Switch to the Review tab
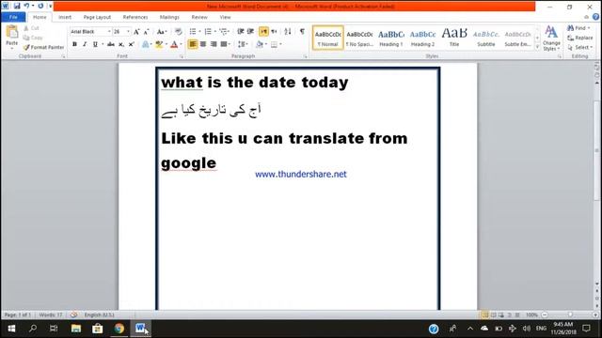 [x=199, y=17]
